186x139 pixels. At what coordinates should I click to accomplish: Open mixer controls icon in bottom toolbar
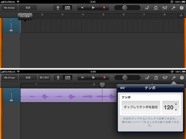(x=165, y=78)
